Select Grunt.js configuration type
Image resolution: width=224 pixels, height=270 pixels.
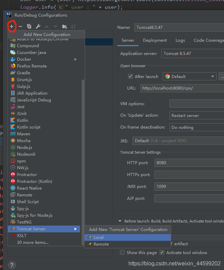pyautogui.click(x=44, y=80)
